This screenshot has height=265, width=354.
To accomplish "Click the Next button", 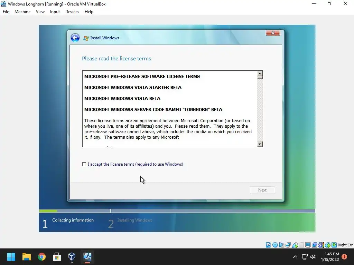I will (262, 190).
